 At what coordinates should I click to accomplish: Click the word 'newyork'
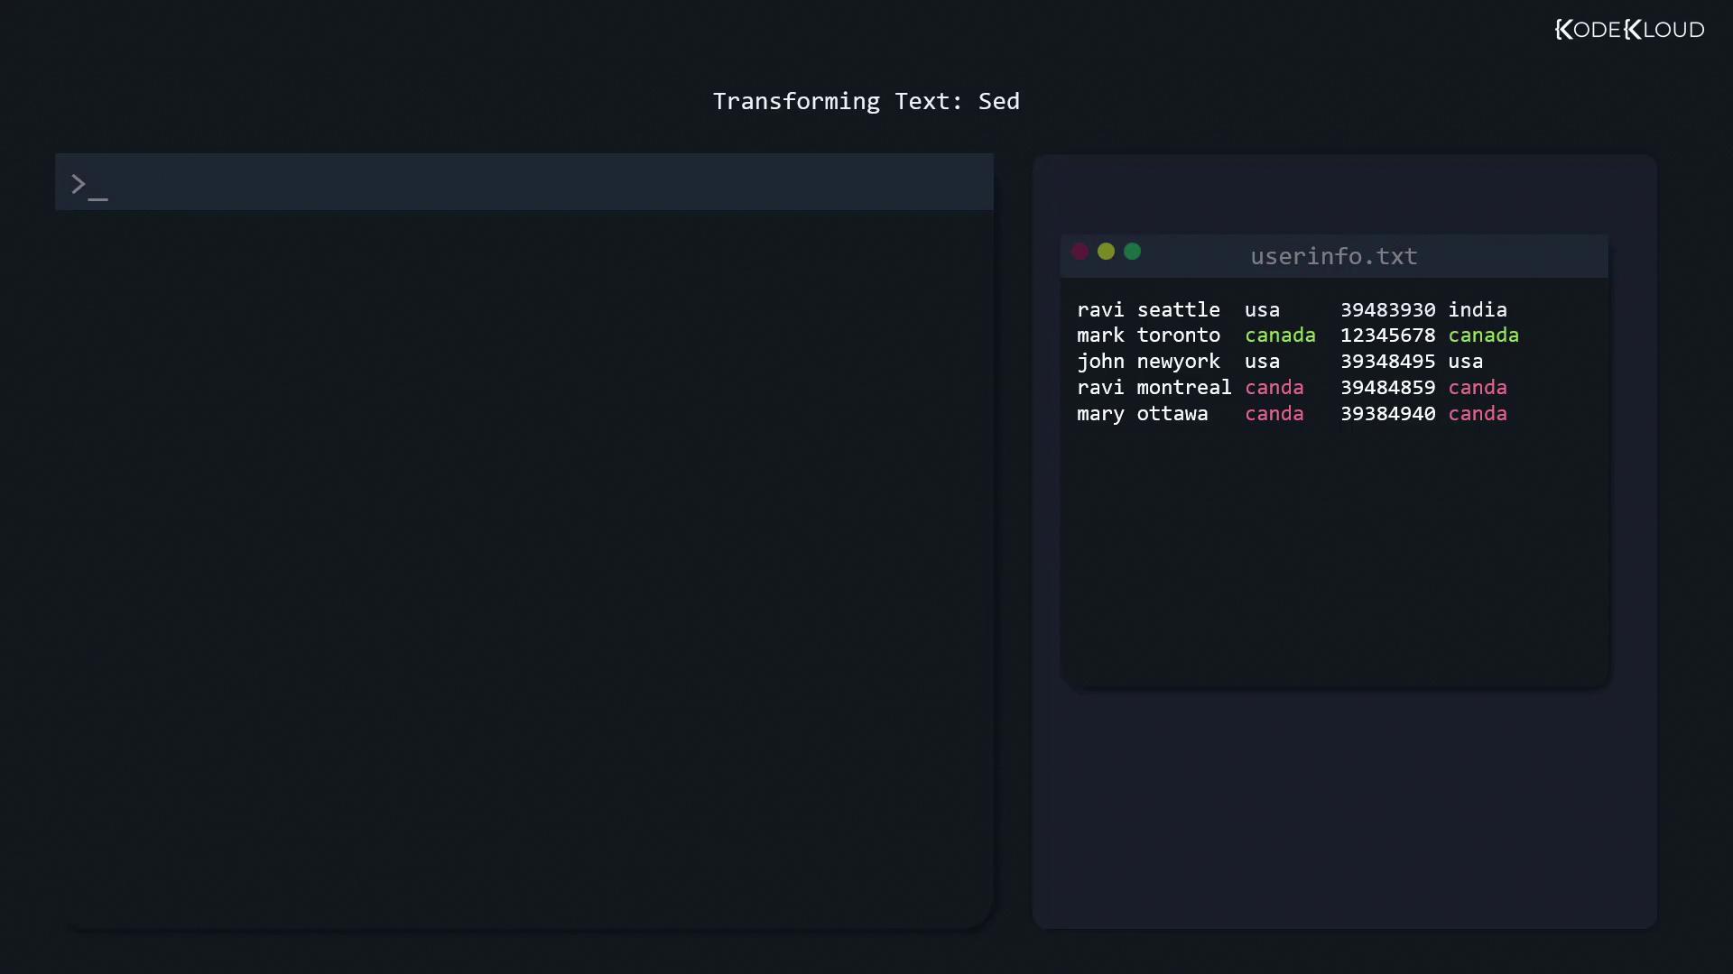point(1178,362)
